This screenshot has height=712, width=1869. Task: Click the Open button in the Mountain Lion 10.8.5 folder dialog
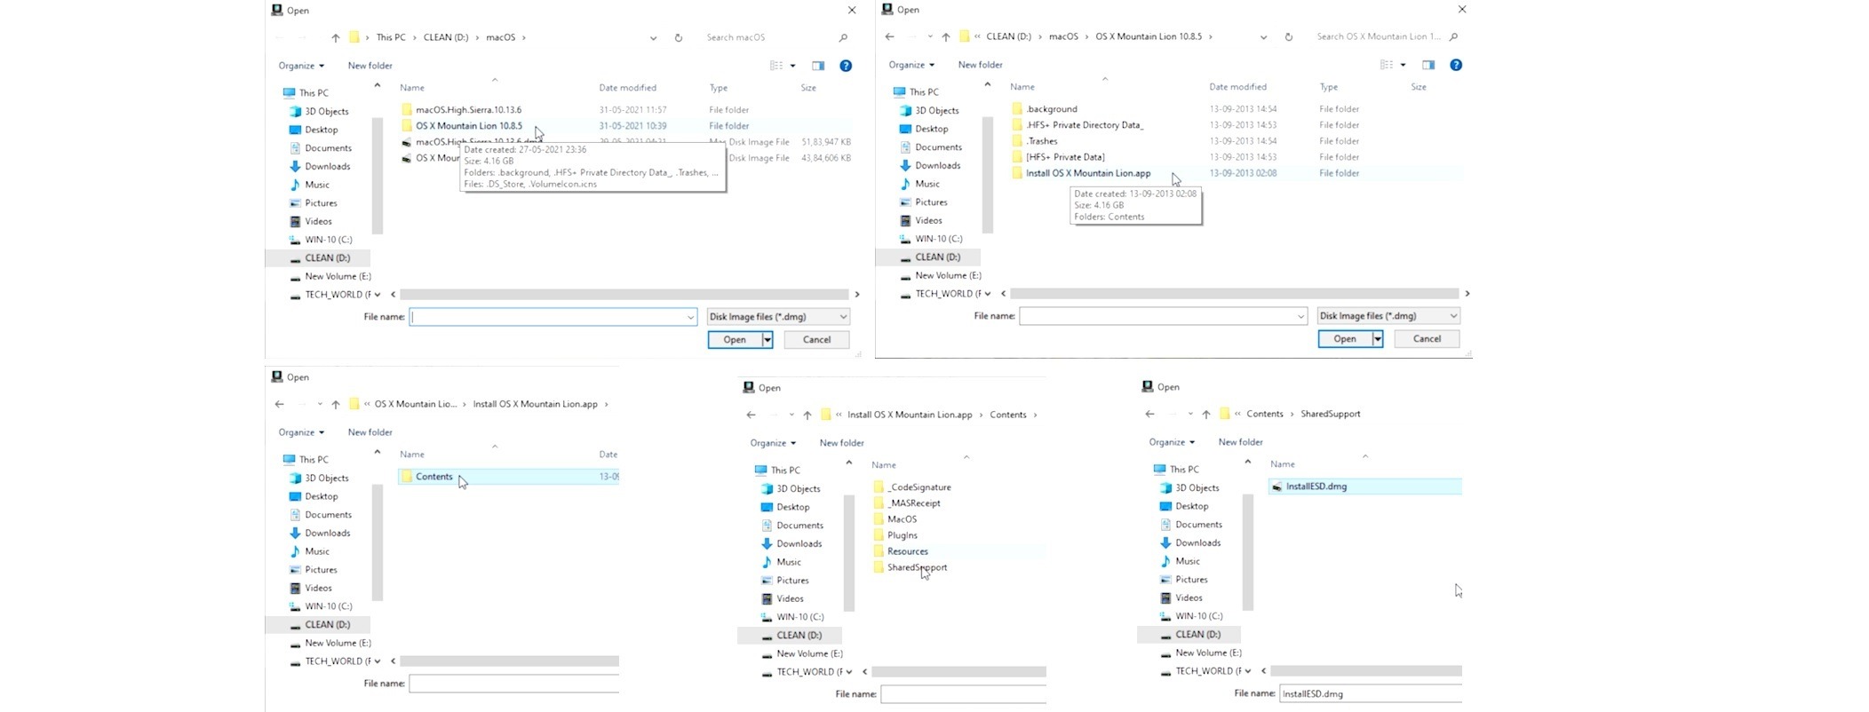point(1345,339)
